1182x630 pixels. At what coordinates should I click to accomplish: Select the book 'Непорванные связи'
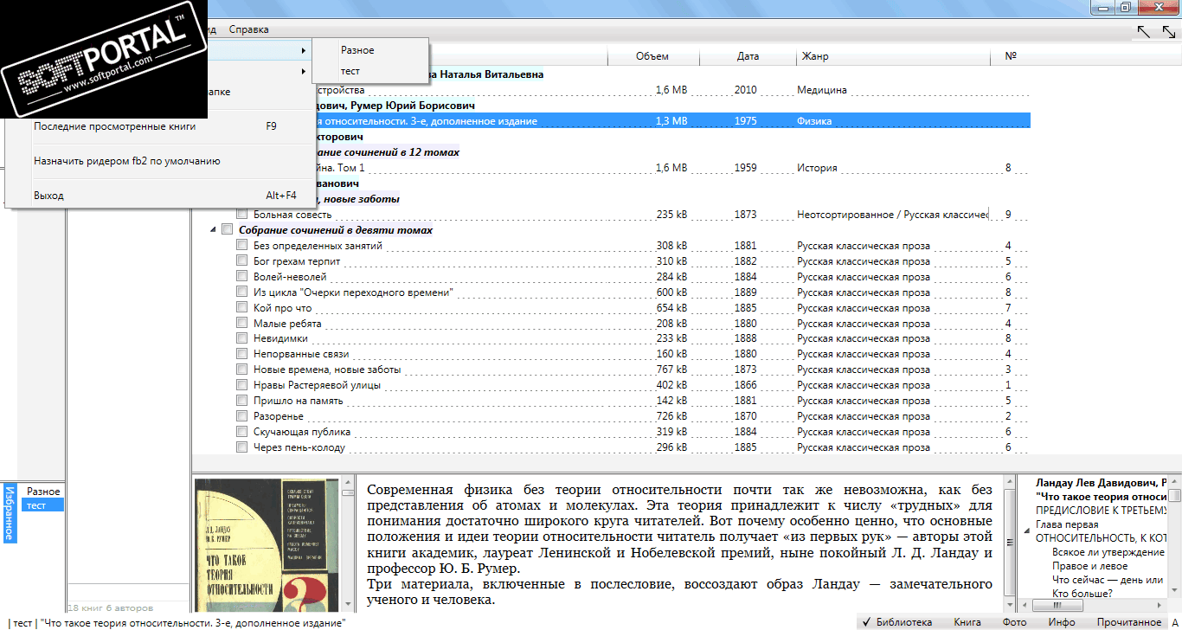click(x=301, y=355)
